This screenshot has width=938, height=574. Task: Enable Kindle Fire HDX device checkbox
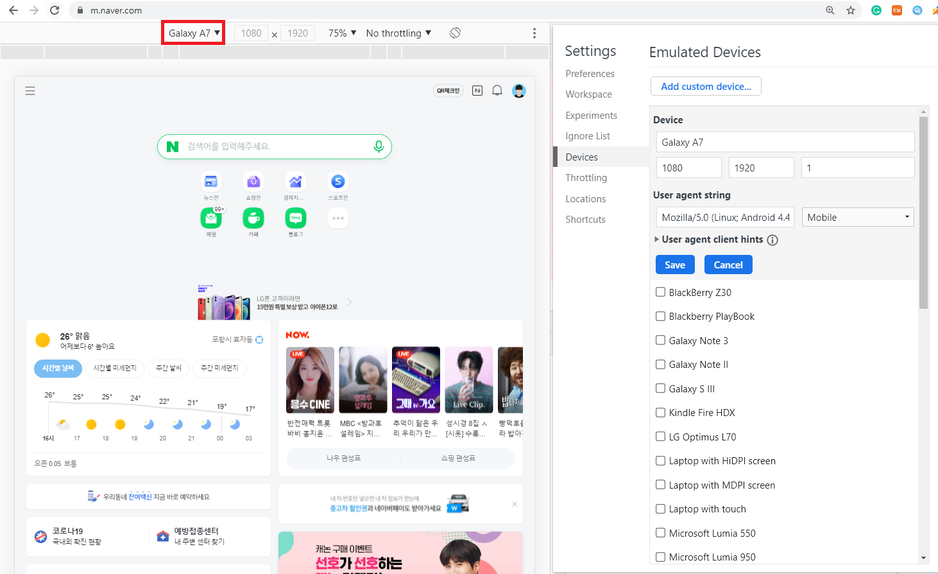660,412
